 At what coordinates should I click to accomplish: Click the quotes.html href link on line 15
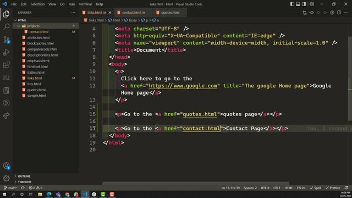pyautogui.click(x=200, y=114)
